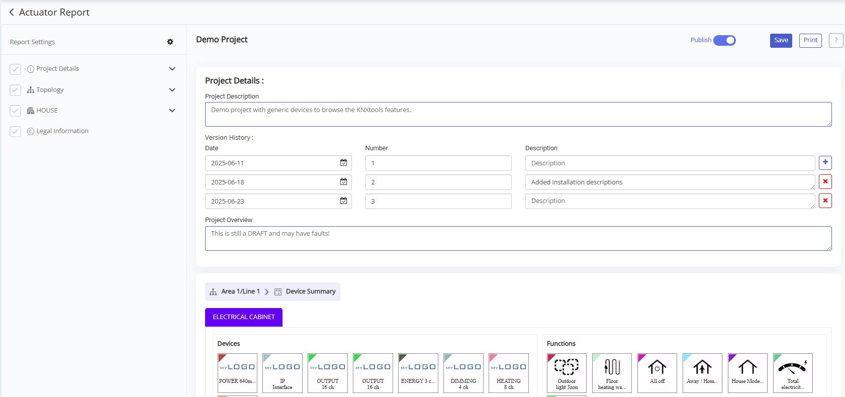The image size is (845, 397).
Task: Click the Number field containing 1
Action: tap(438, 163)
